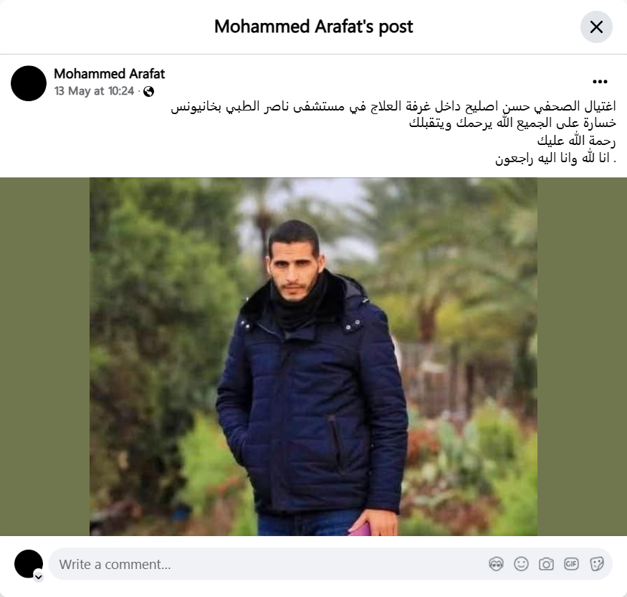Click the second Arabic line starting with خسارة

pos(512,123)
